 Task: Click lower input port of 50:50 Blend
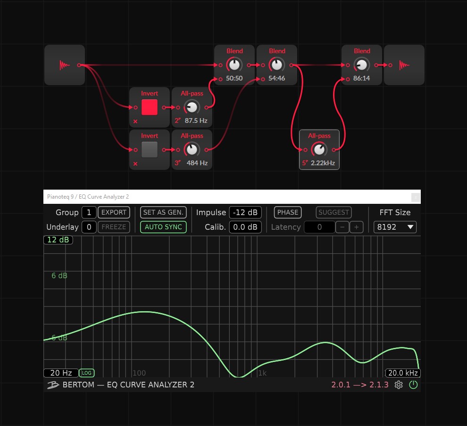[220, 79]
